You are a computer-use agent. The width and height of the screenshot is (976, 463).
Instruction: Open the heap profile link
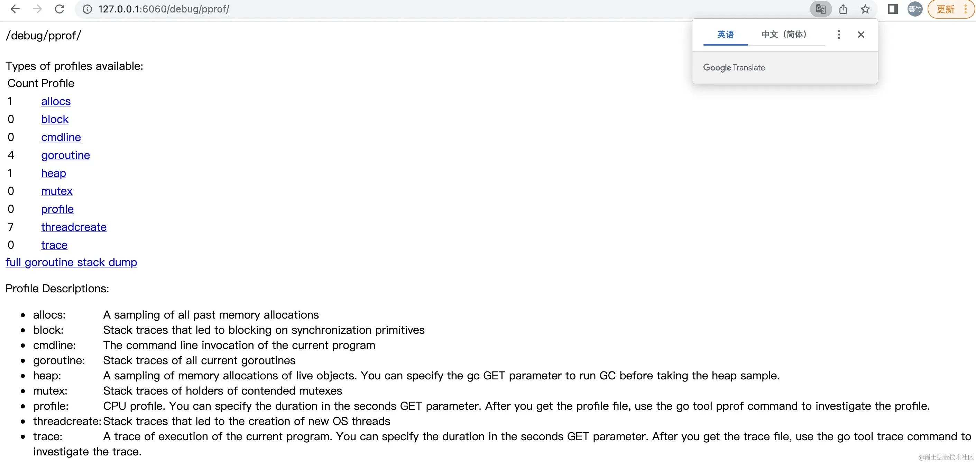[53, 173]
